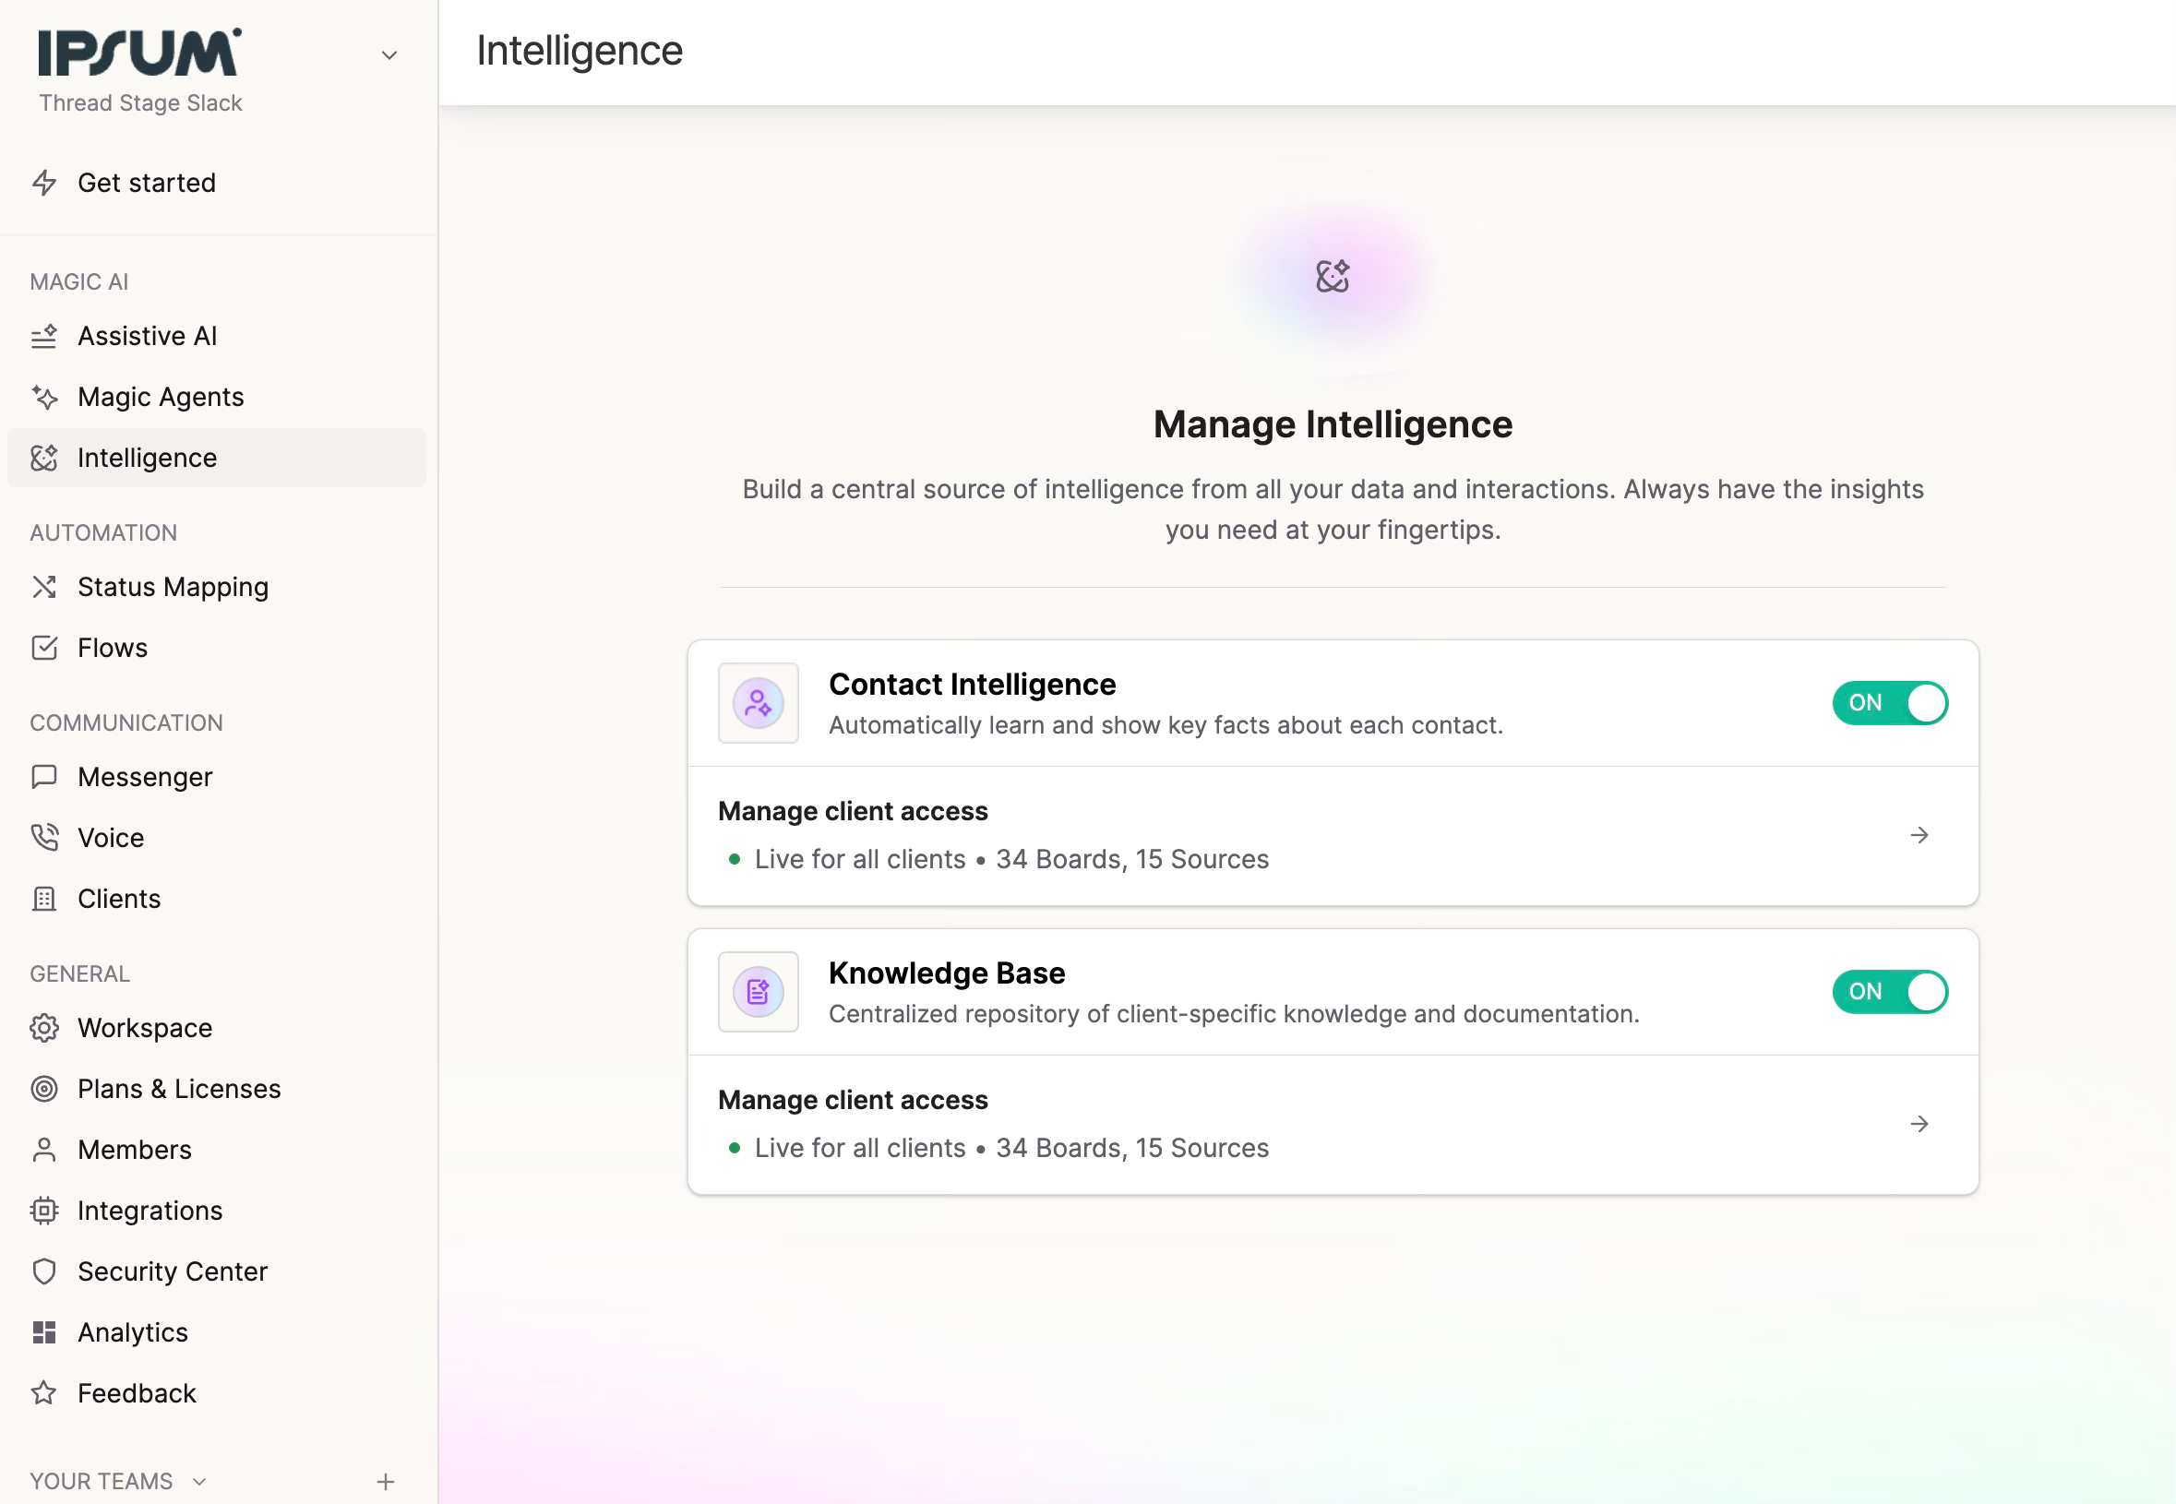Collapse the Your Teams section chevron
Viewport: 2176px width, 1504px height.
click(x=199, y=1481)
